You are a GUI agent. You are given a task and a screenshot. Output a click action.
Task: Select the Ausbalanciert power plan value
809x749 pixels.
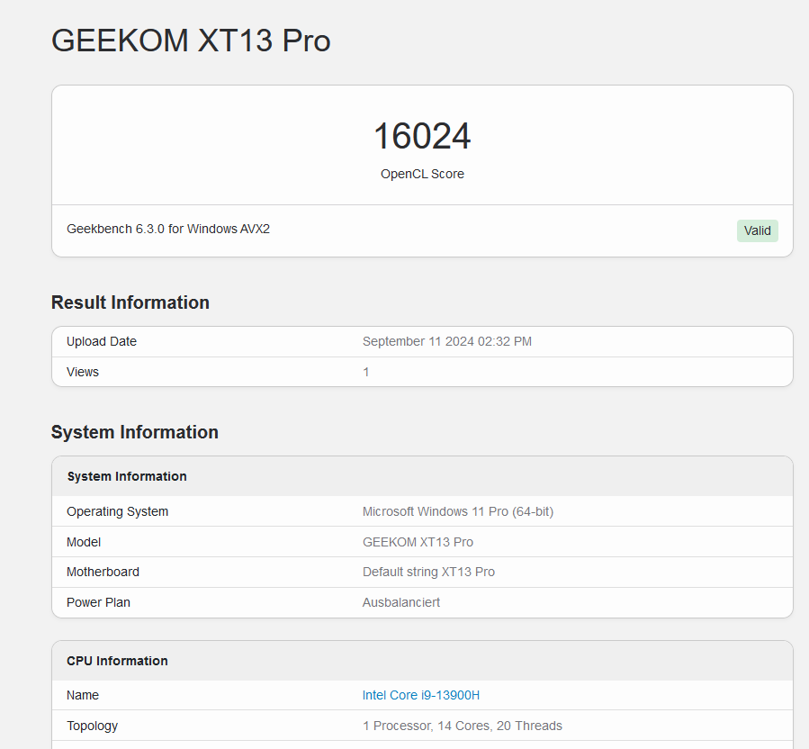[400, 602]
